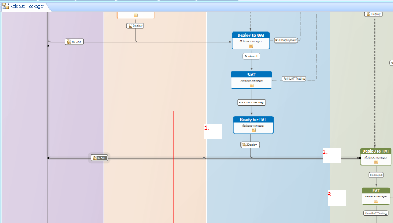
Task: Select the Ready for PAT state node
Action: coord(253,125)
